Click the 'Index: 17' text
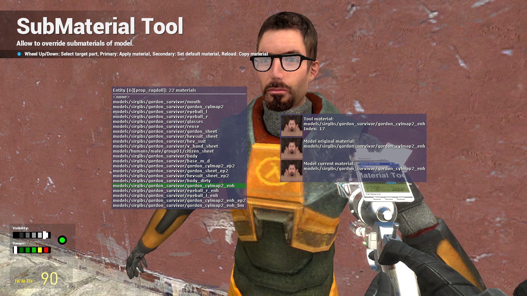The height and width of the screenshot is (296, 527). pos(314,129)
